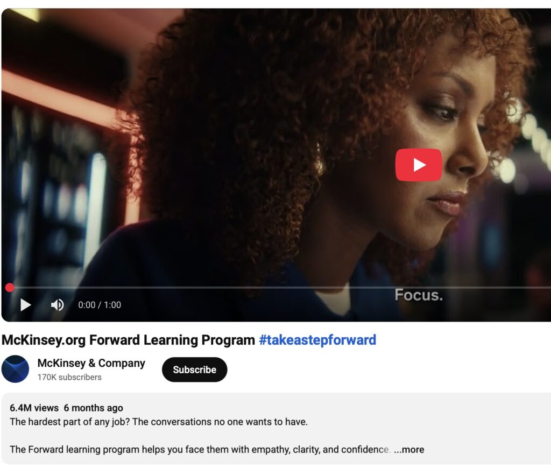Click the red scrubber dot on progress bar

10,288
